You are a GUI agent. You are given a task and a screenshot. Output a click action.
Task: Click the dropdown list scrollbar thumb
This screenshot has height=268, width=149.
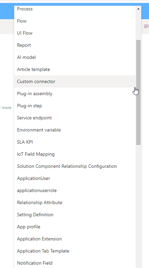139,92
